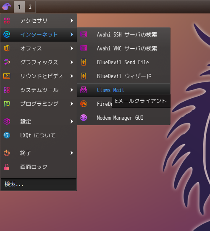
Task: Launch Claws Mail
Action: [124, 90]
